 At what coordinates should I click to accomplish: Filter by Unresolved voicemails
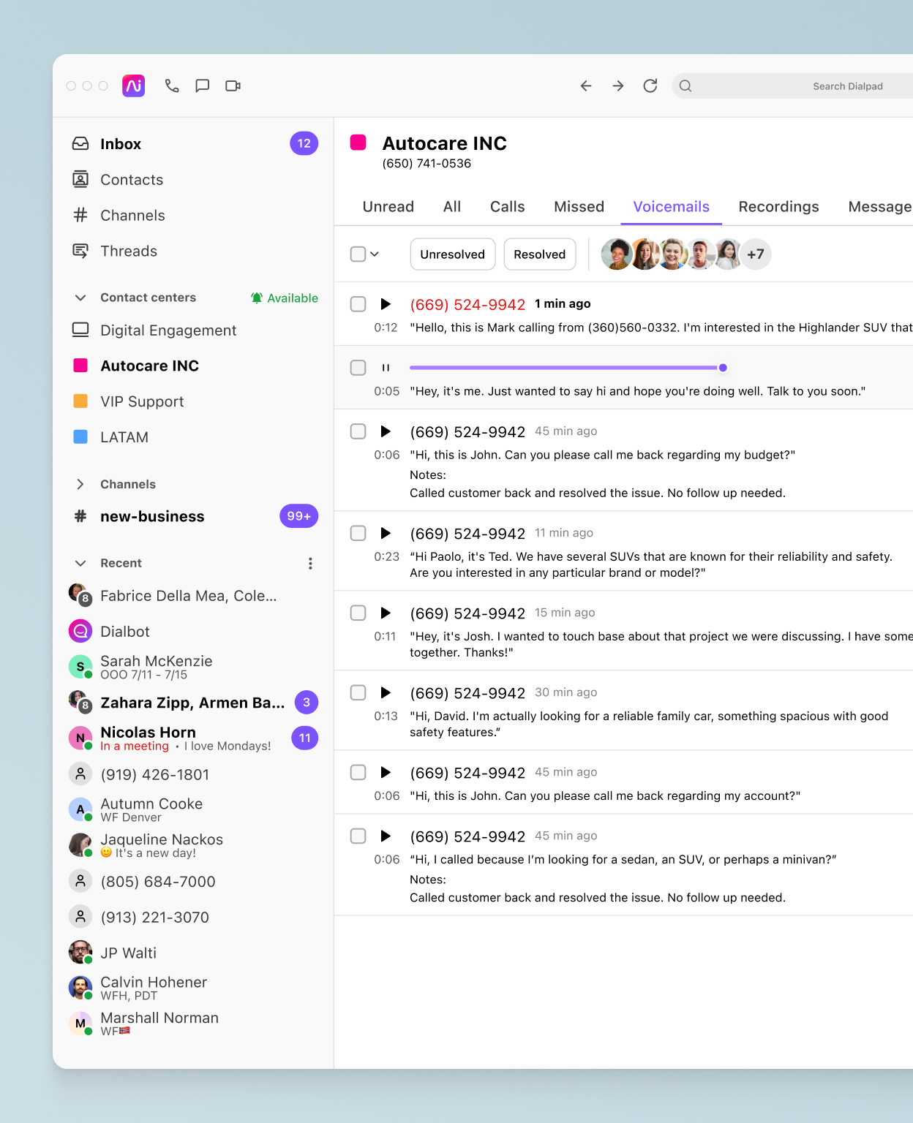tap(453, 254)
